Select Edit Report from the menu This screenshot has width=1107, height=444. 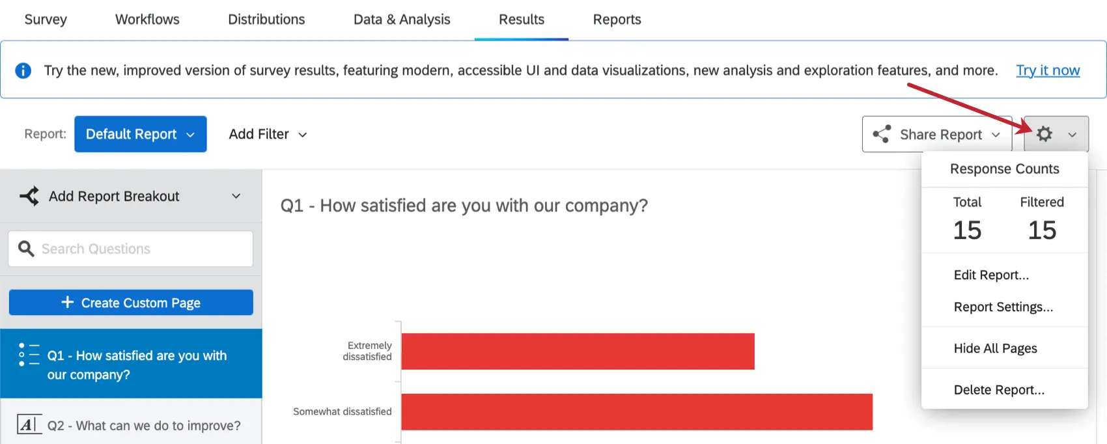point(990,275)
